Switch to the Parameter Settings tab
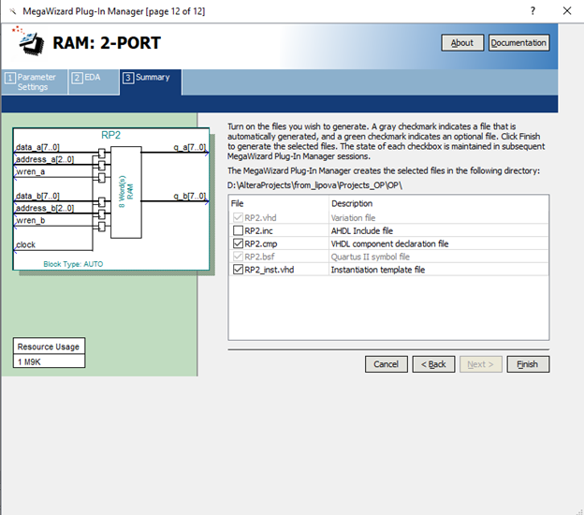Viewport: 584px width, 515px height. tap(35, 81)
